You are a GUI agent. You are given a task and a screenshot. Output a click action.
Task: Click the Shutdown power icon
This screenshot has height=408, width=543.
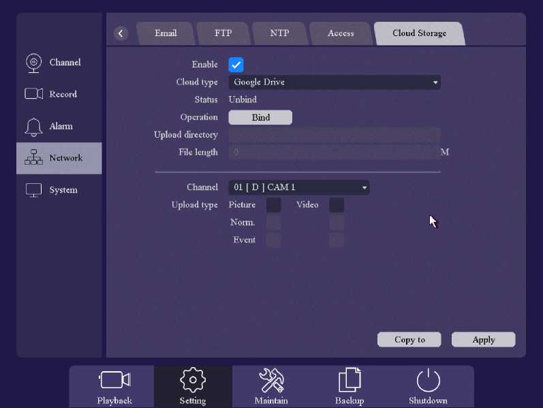428,380
